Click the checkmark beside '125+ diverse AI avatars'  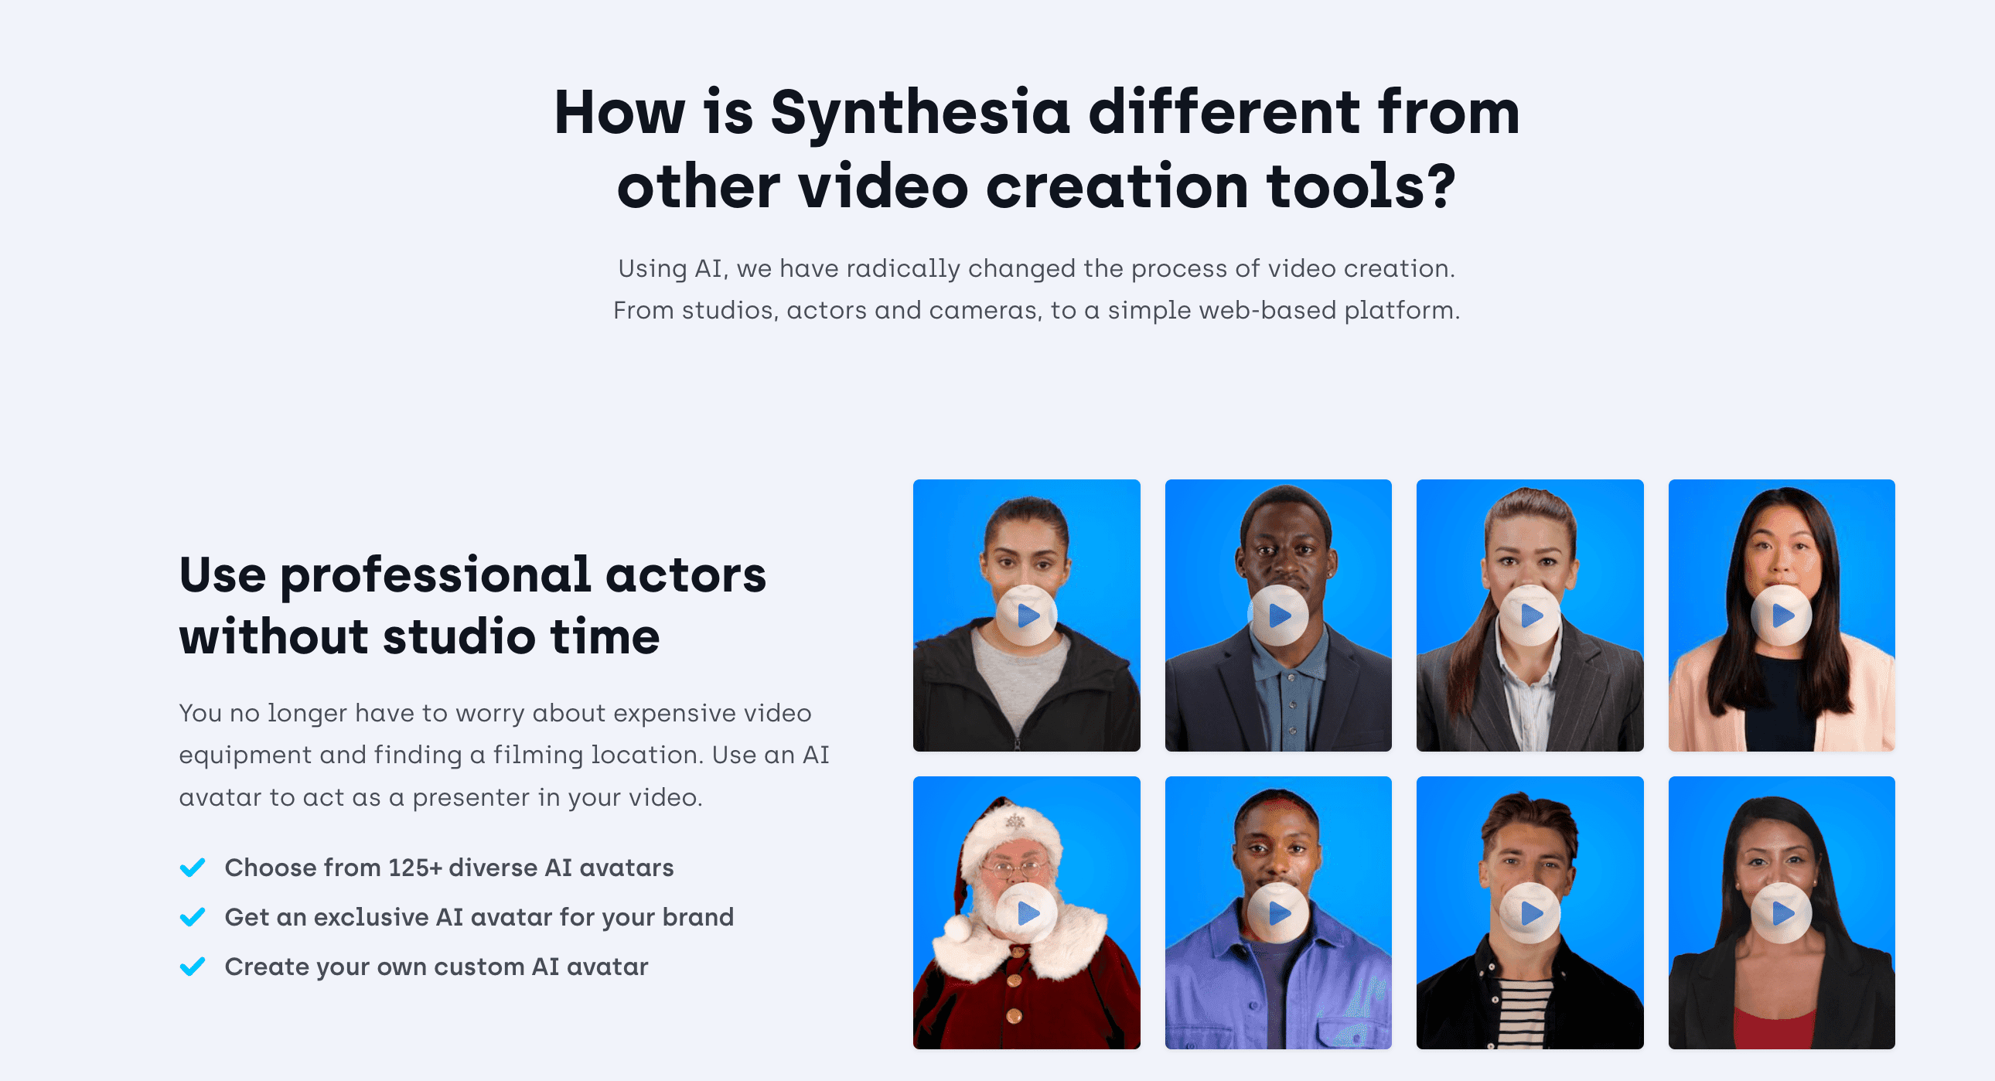(x=193, y=868)
